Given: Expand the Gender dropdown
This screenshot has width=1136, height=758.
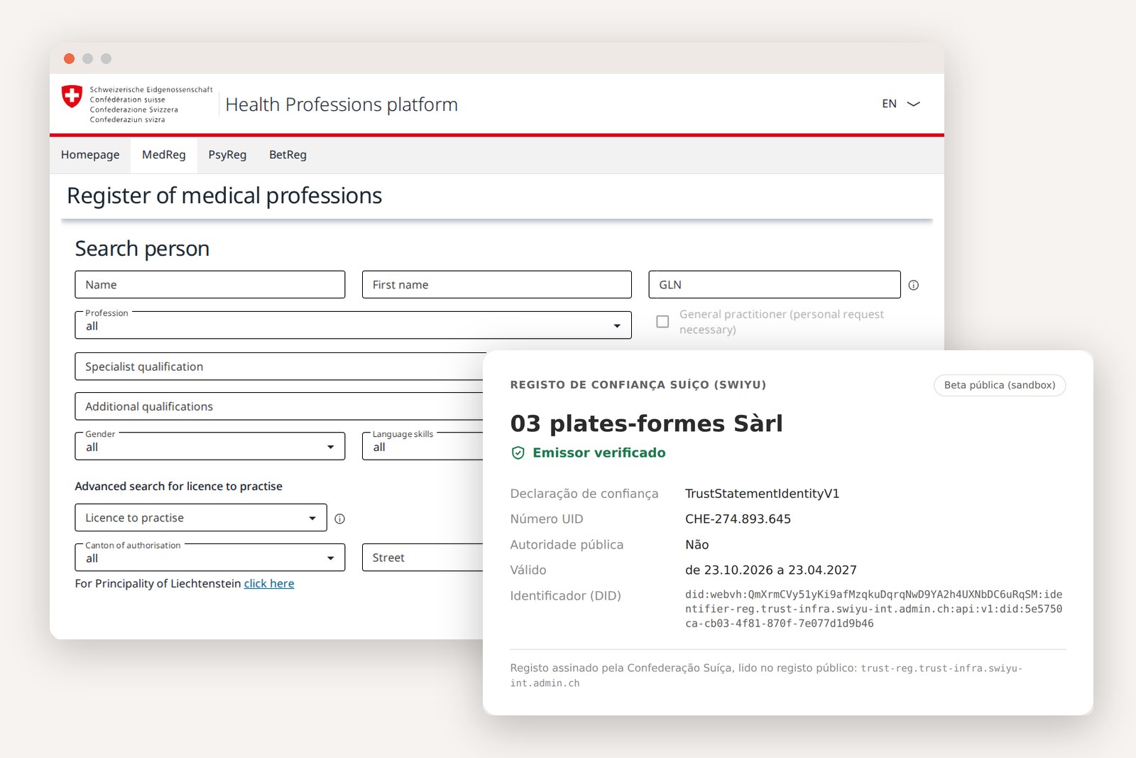Looking at the screenshot, I should pyautogui.click(x=209, y=446).
